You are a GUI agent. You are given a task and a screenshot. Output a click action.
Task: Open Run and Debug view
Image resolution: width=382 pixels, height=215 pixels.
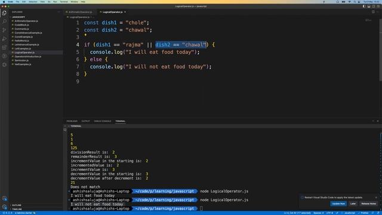pyautogui.click(x=4, y=39)
